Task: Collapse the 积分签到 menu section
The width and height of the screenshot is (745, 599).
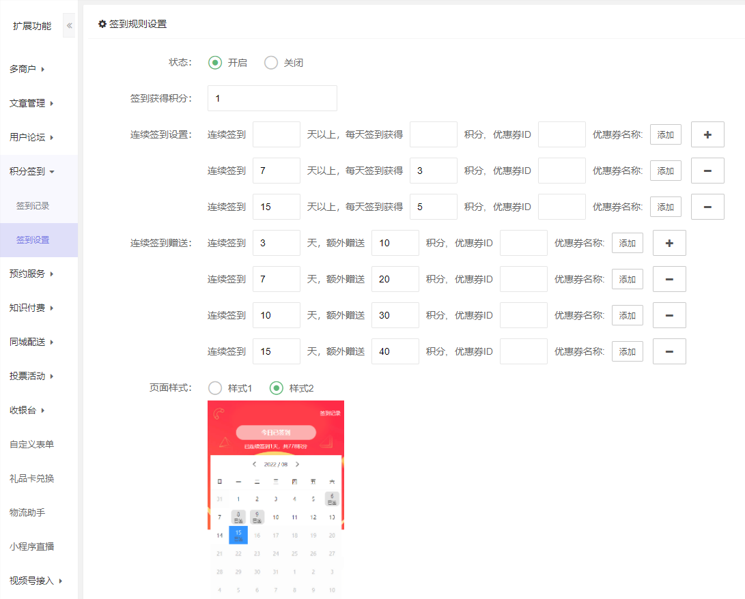Action: [31, 171]
